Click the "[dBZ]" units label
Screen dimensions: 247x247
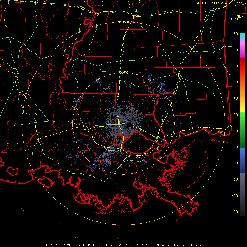tap(233, 19)
